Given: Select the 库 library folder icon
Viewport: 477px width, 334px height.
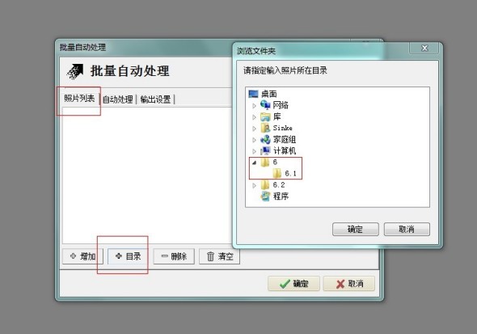Looking at the screenshot, I should (265, 116).
